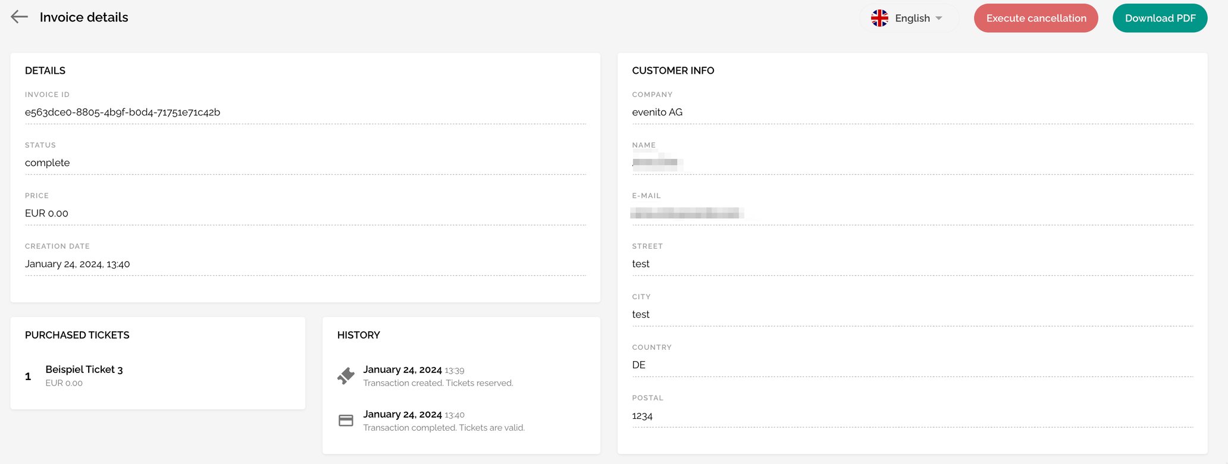Click the Invoice details page title

(83, 17)
